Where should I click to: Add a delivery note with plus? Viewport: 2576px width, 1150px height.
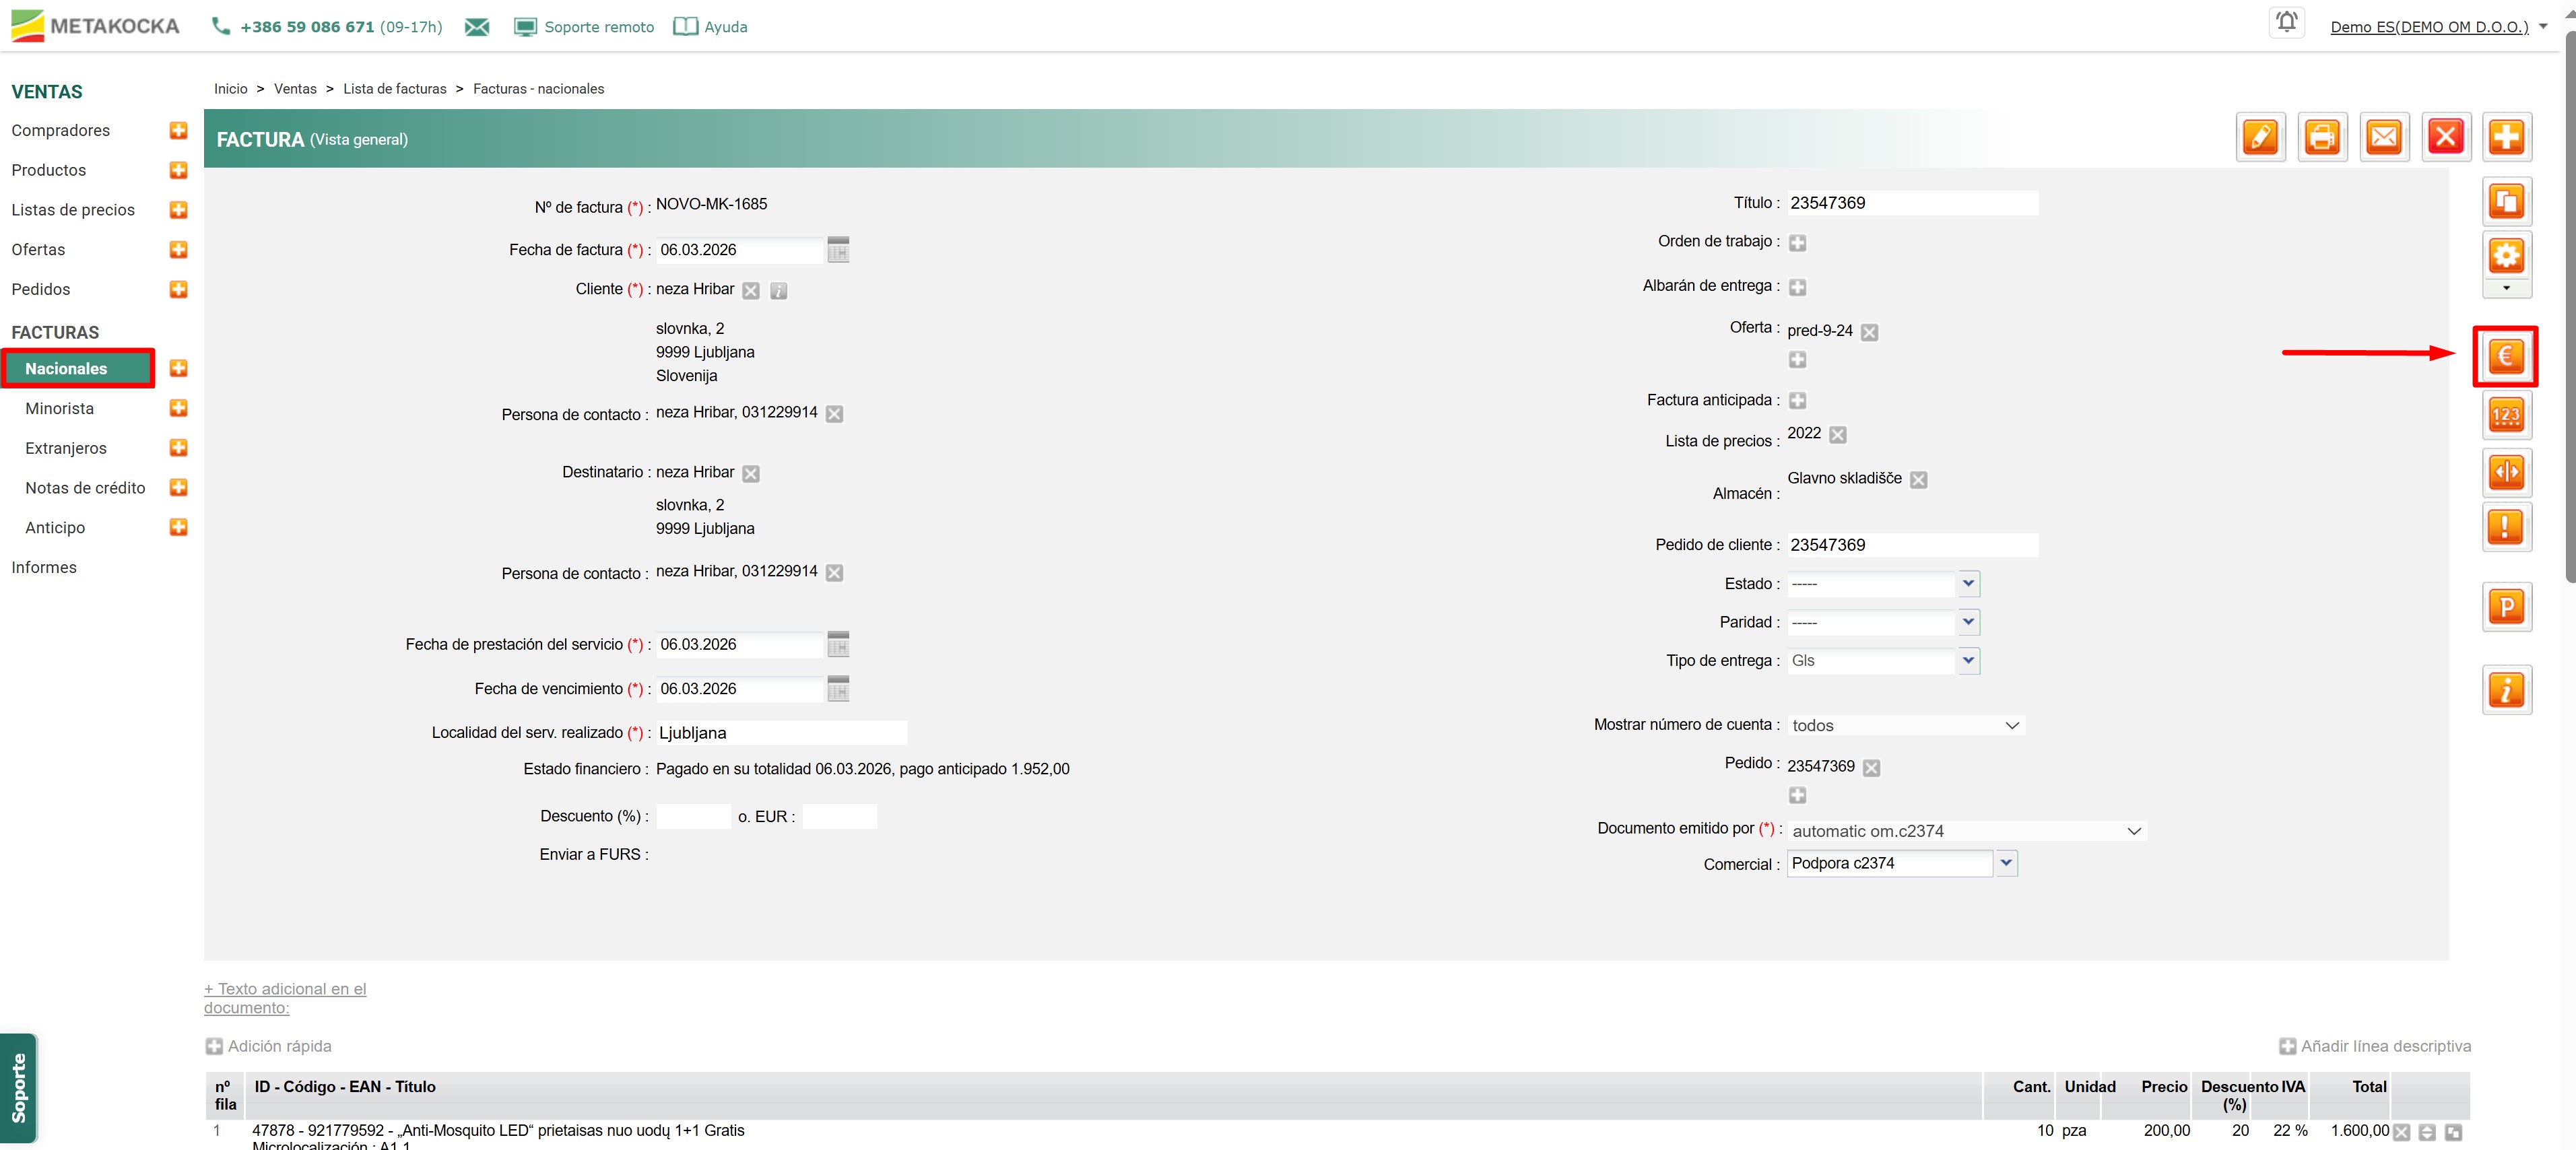(x=1797, y=287)
